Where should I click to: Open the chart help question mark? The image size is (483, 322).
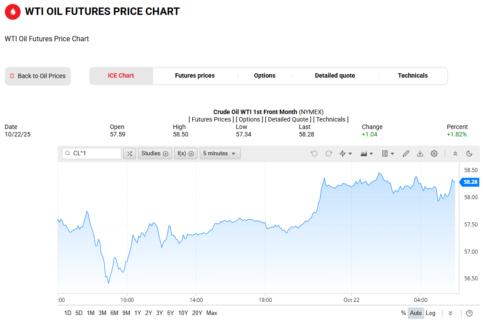(469, 313)
